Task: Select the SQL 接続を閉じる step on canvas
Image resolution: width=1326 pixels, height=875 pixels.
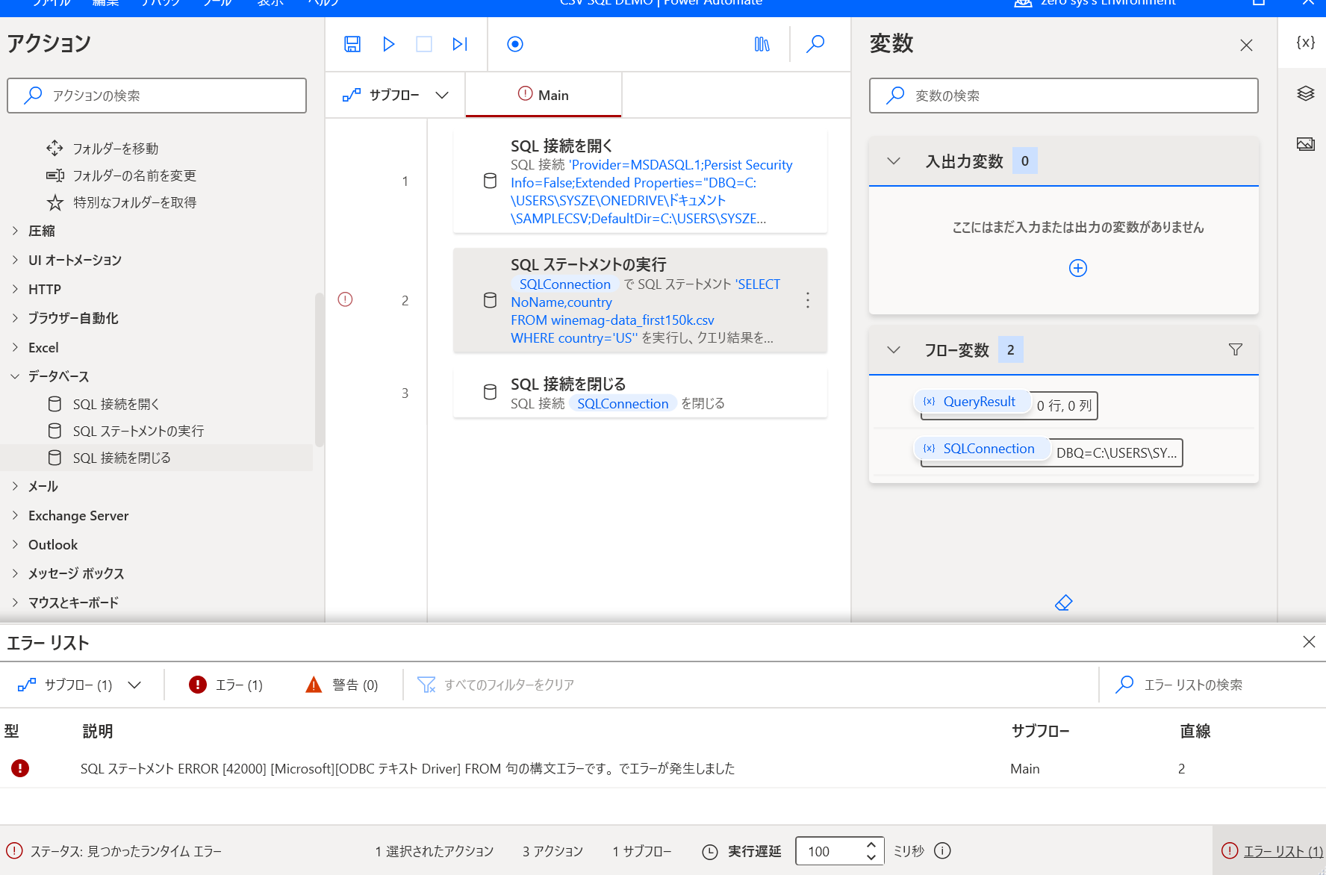Action: tap(640, 393)
